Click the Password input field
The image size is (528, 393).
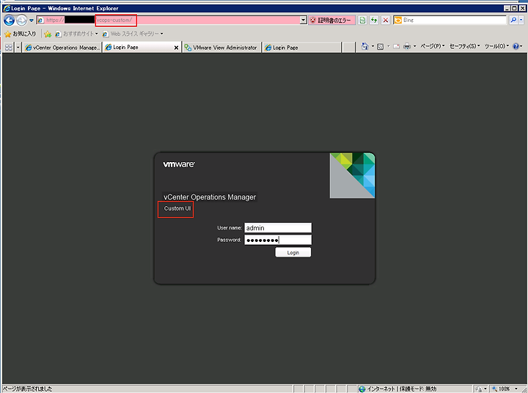tap(278, 240)
